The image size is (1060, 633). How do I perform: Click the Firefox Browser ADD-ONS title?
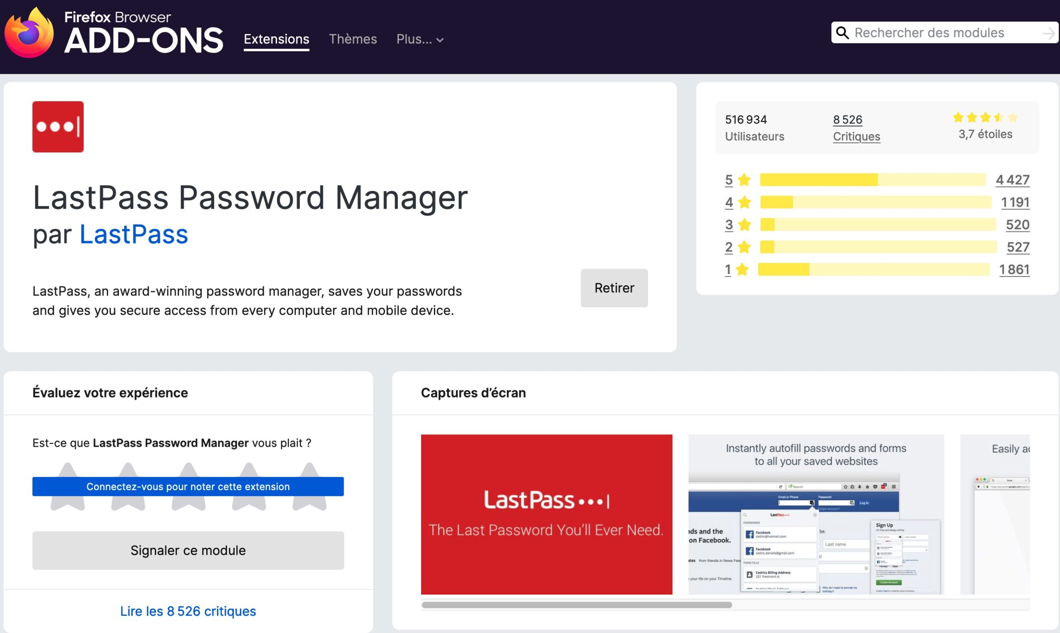[x=144, y=33]
